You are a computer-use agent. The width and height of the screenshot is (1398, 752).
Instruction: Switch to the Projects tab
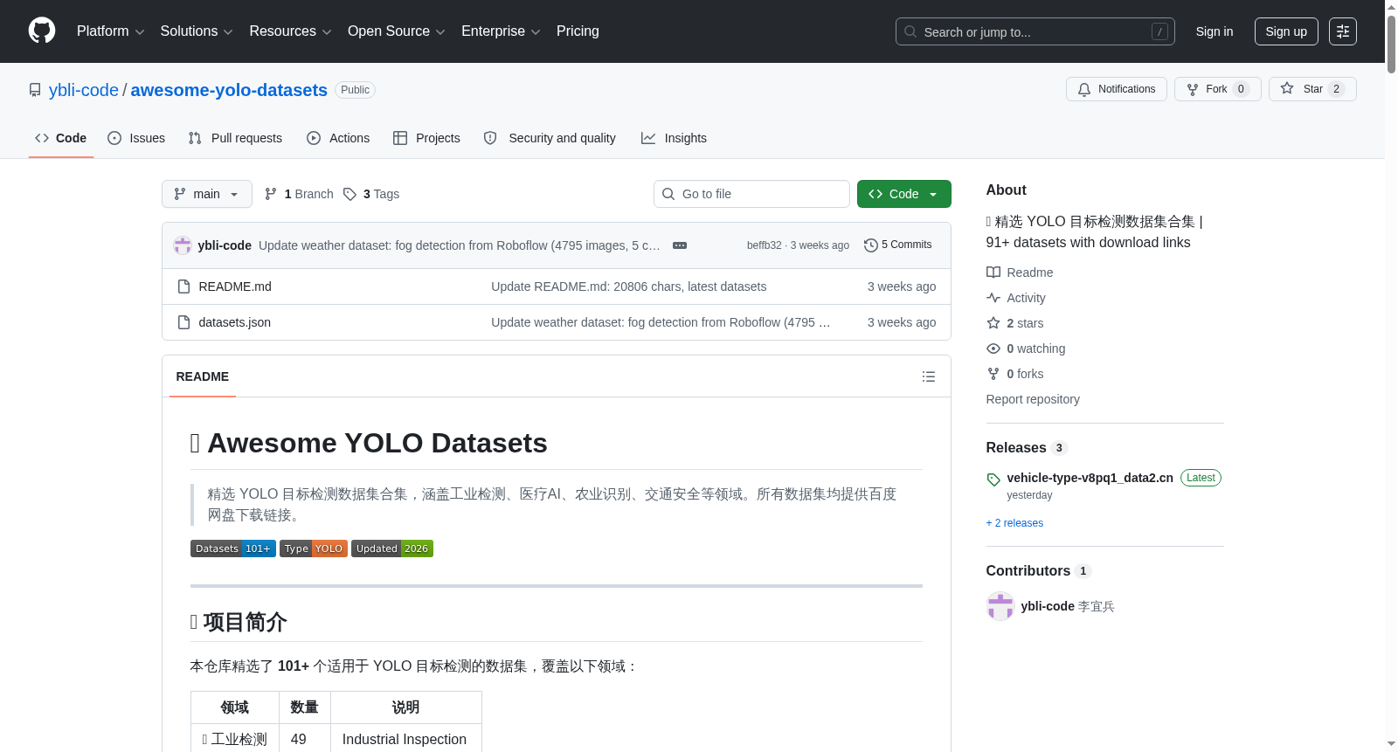click(x=426, y=138)
